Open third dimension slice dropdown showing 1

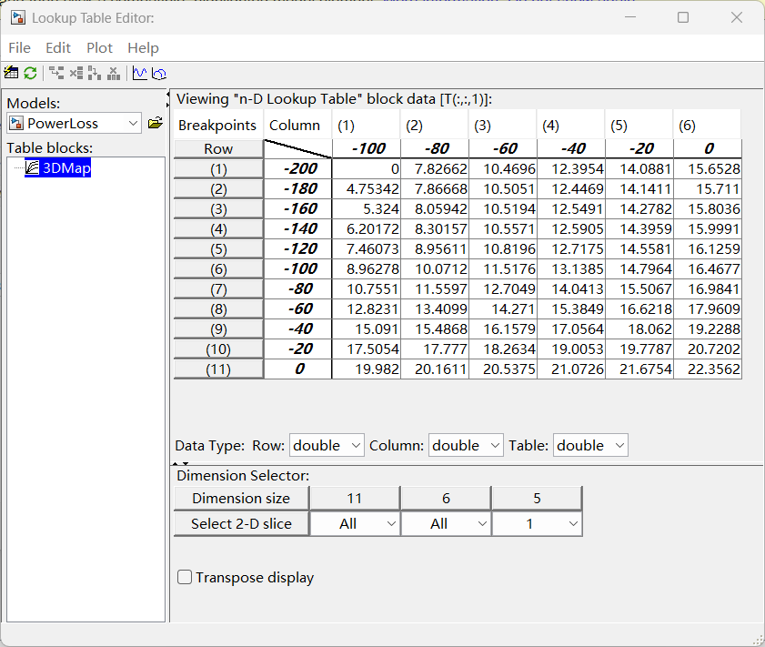click(538, 523)
